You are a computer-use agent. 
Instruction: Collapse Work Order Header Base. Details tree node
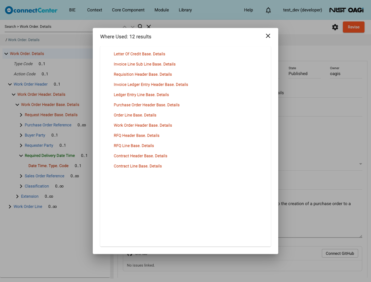[x=17, y=105]
